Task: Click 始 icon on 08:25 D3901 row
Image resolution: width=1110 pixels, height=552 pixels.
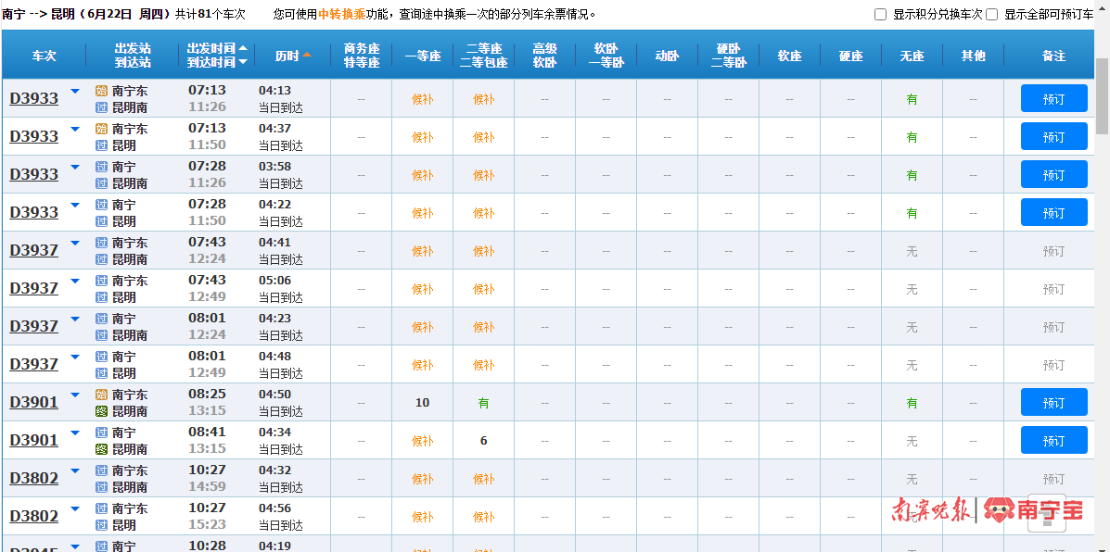Action: click(102, 395)
